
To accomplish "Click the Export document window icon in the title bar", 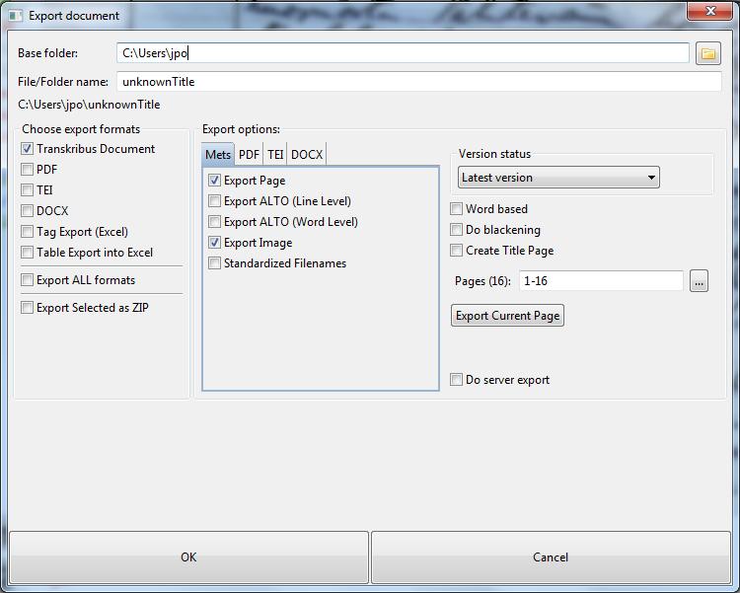I will tap(16, 16).
